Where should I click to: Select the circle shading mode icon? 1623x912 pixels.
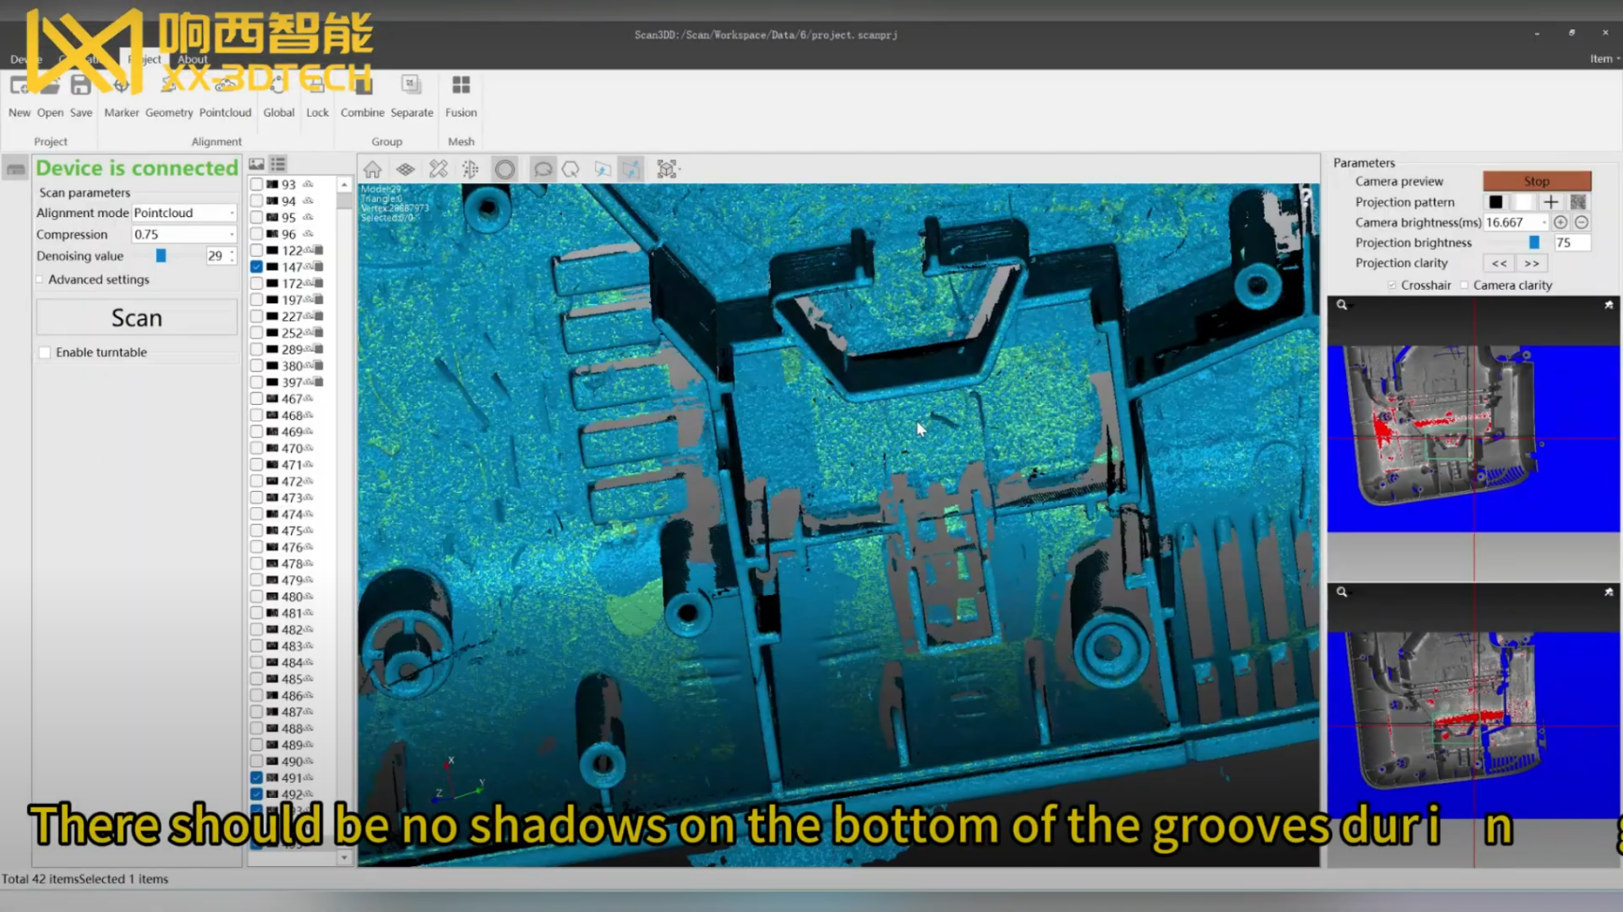coord(505,169)
